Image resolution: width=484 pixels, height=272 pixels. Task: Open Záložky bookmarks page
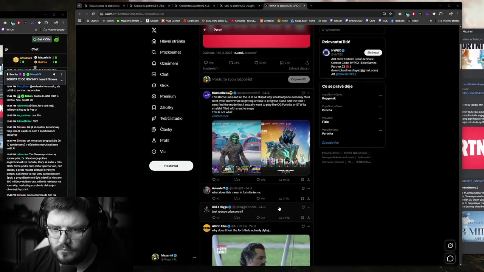[162, 107]
